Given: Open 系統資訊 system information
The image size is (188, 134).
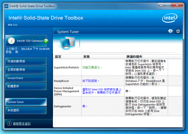Looking at the screenshot, I should tap(26, 110).
